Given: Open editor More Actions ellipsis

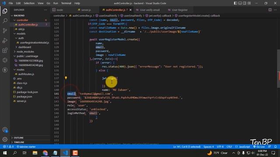Looking at the screenshot, I should click(275, 10).
